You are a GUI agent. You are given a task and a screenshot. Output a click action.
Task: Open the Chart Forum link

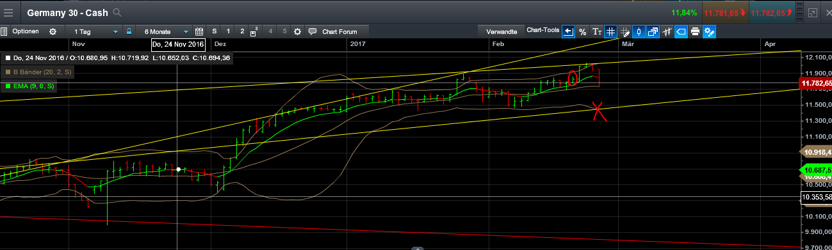coord(339,31)
